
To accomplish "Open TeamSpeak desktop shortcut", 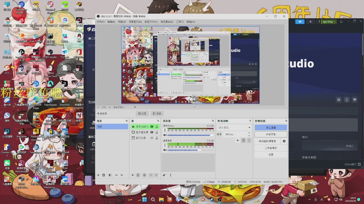I will coord(51,101).
